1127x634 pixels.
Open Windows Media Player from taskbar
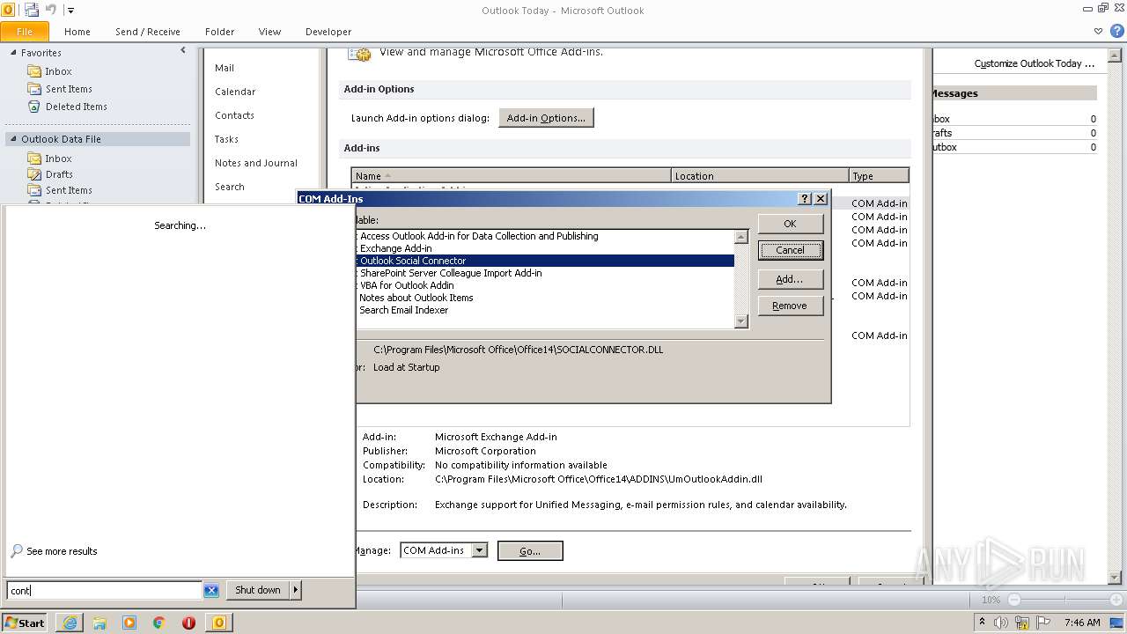(x=129, y=623)
